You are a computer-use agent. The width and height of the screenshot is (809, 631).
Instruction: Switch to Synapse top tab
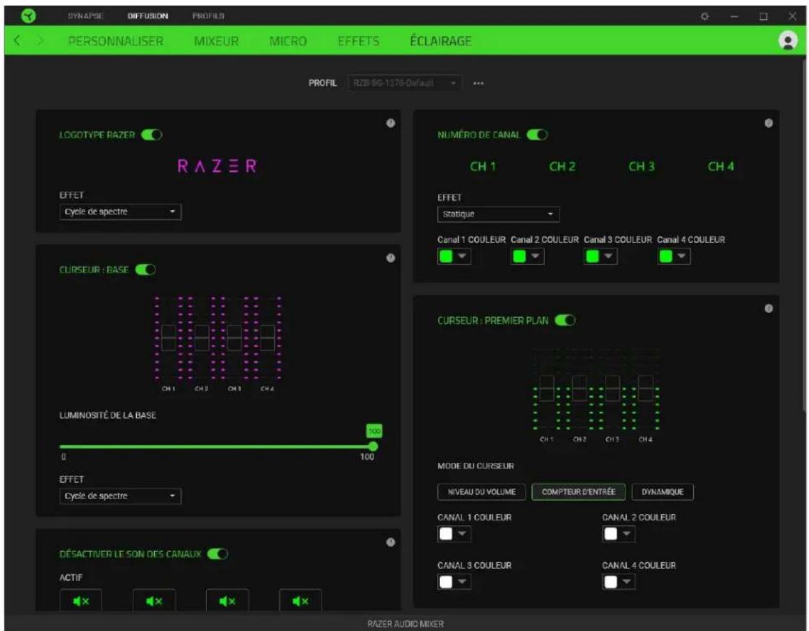point(86,16)
